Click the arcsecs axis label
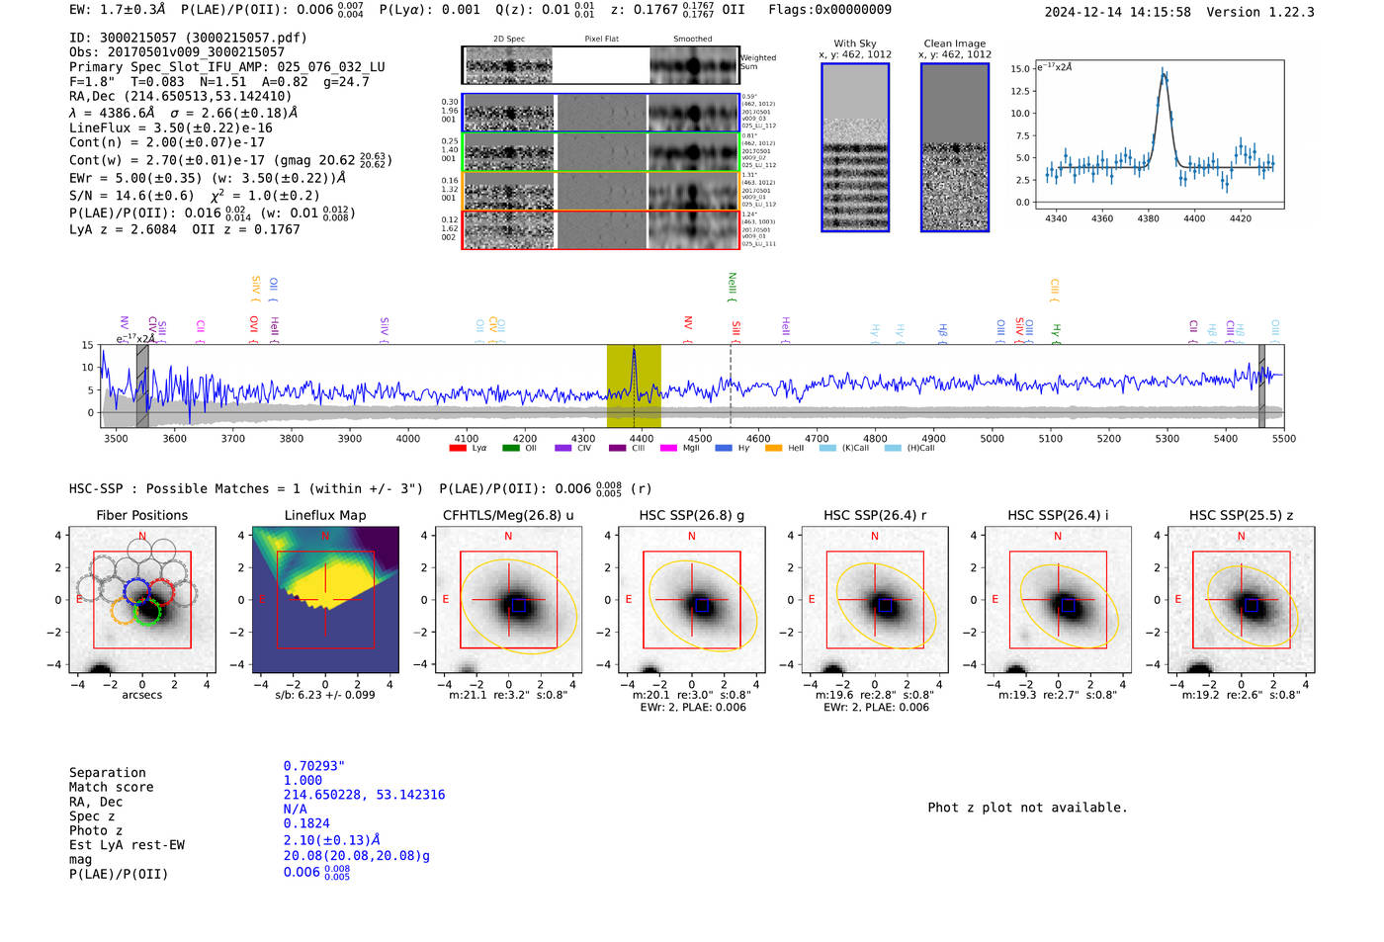Image resolution: width=1384 pixels, height=942 pixels. click(142, 694)
